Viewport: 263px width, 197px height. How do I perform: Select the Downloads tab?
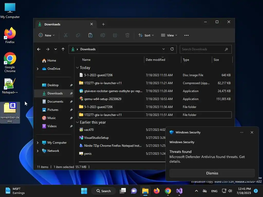(x=65, y=24)
